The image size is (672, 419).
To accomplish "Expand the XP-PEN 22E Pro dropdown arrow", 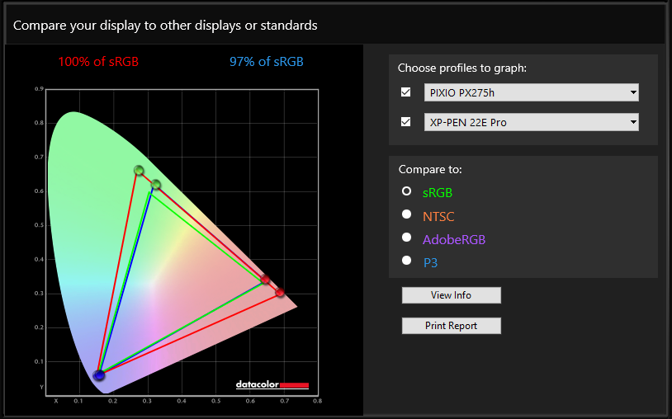I will (x=633, y=122).
